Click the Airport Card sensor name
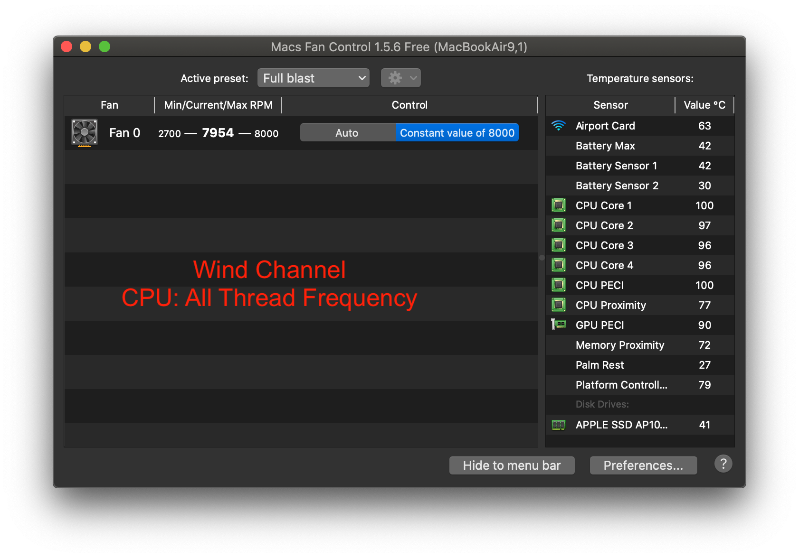Image resolution: width=799 pixels, height=558 pixels. point(605,126)
